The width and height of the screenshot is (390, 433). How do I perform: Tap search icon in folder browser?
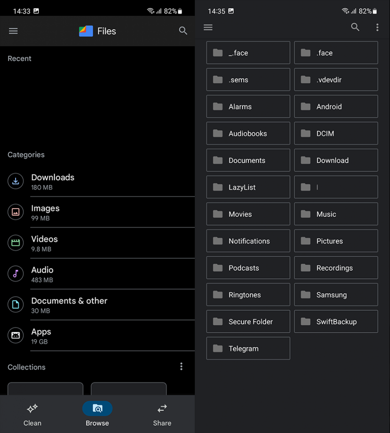pyautogui.click(x=355, y=27)
